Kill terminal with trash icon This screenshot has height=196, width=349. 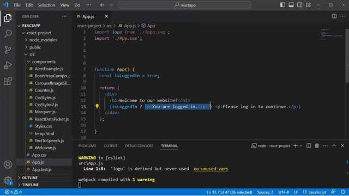pyautogui.click(x=317, y=146)
